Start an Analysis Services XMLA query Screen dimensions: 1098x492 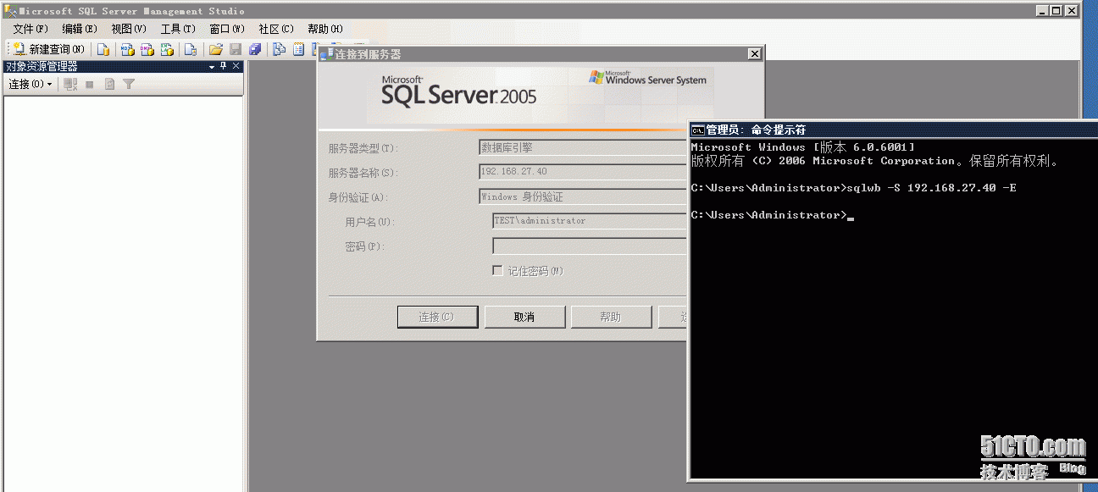pyautogui.click(x=168, y=49)
